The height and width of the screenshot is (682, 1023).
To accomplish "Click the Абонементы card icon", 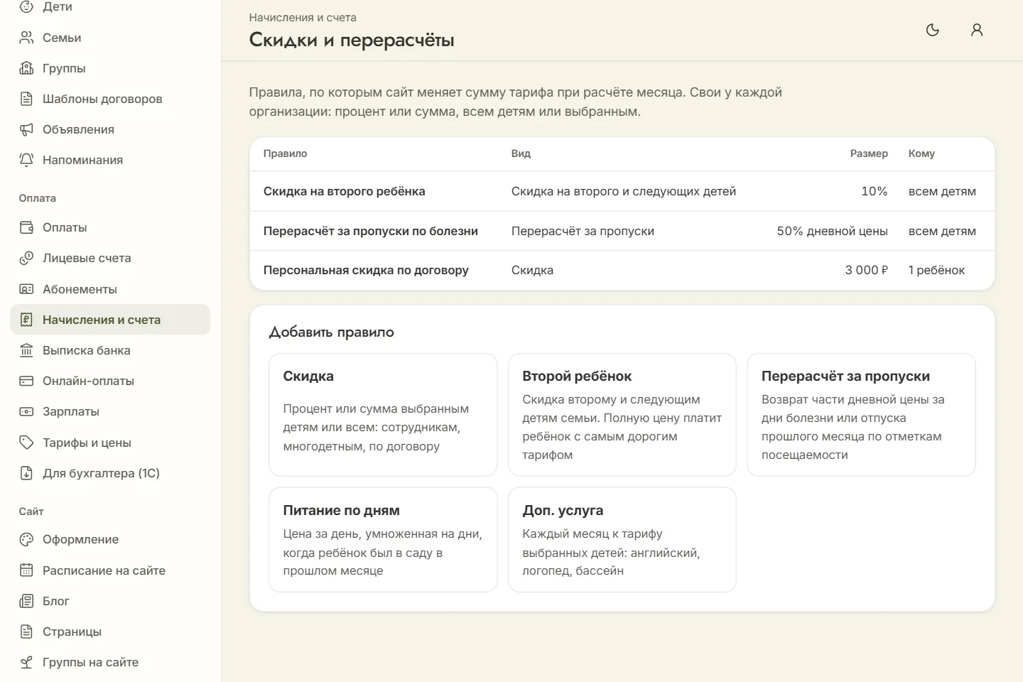I will [x=26, y=289].
